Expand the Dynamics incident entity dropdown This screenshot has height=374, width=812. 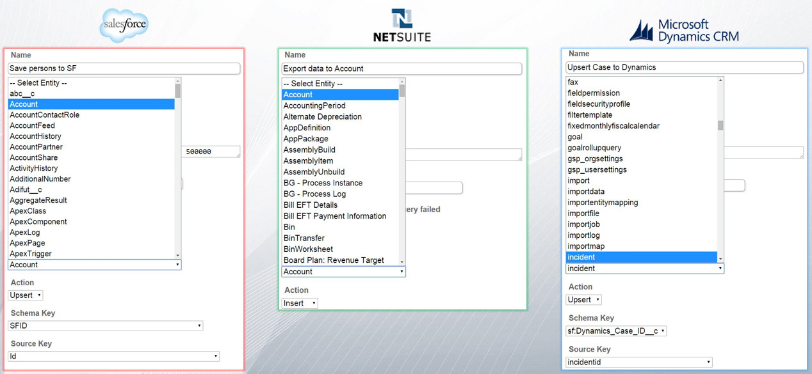coord(645,269)
